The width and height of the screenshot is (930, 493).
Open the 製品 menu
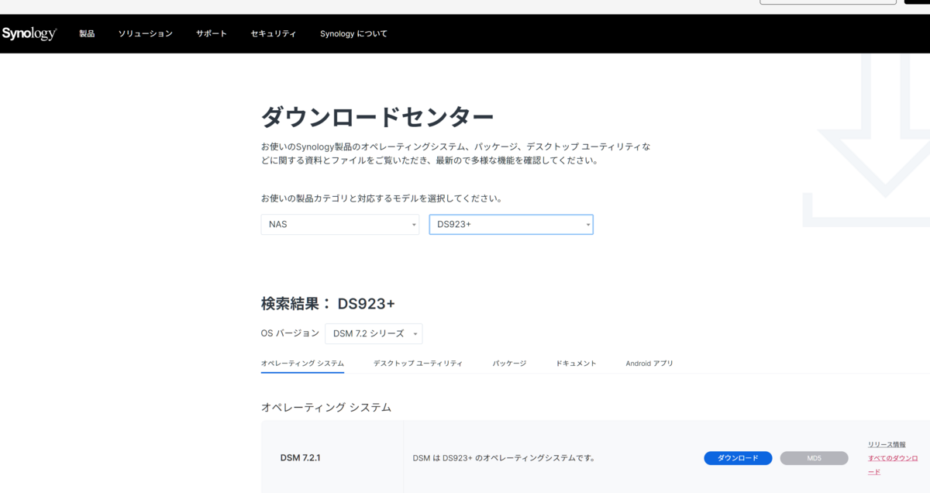87,34
